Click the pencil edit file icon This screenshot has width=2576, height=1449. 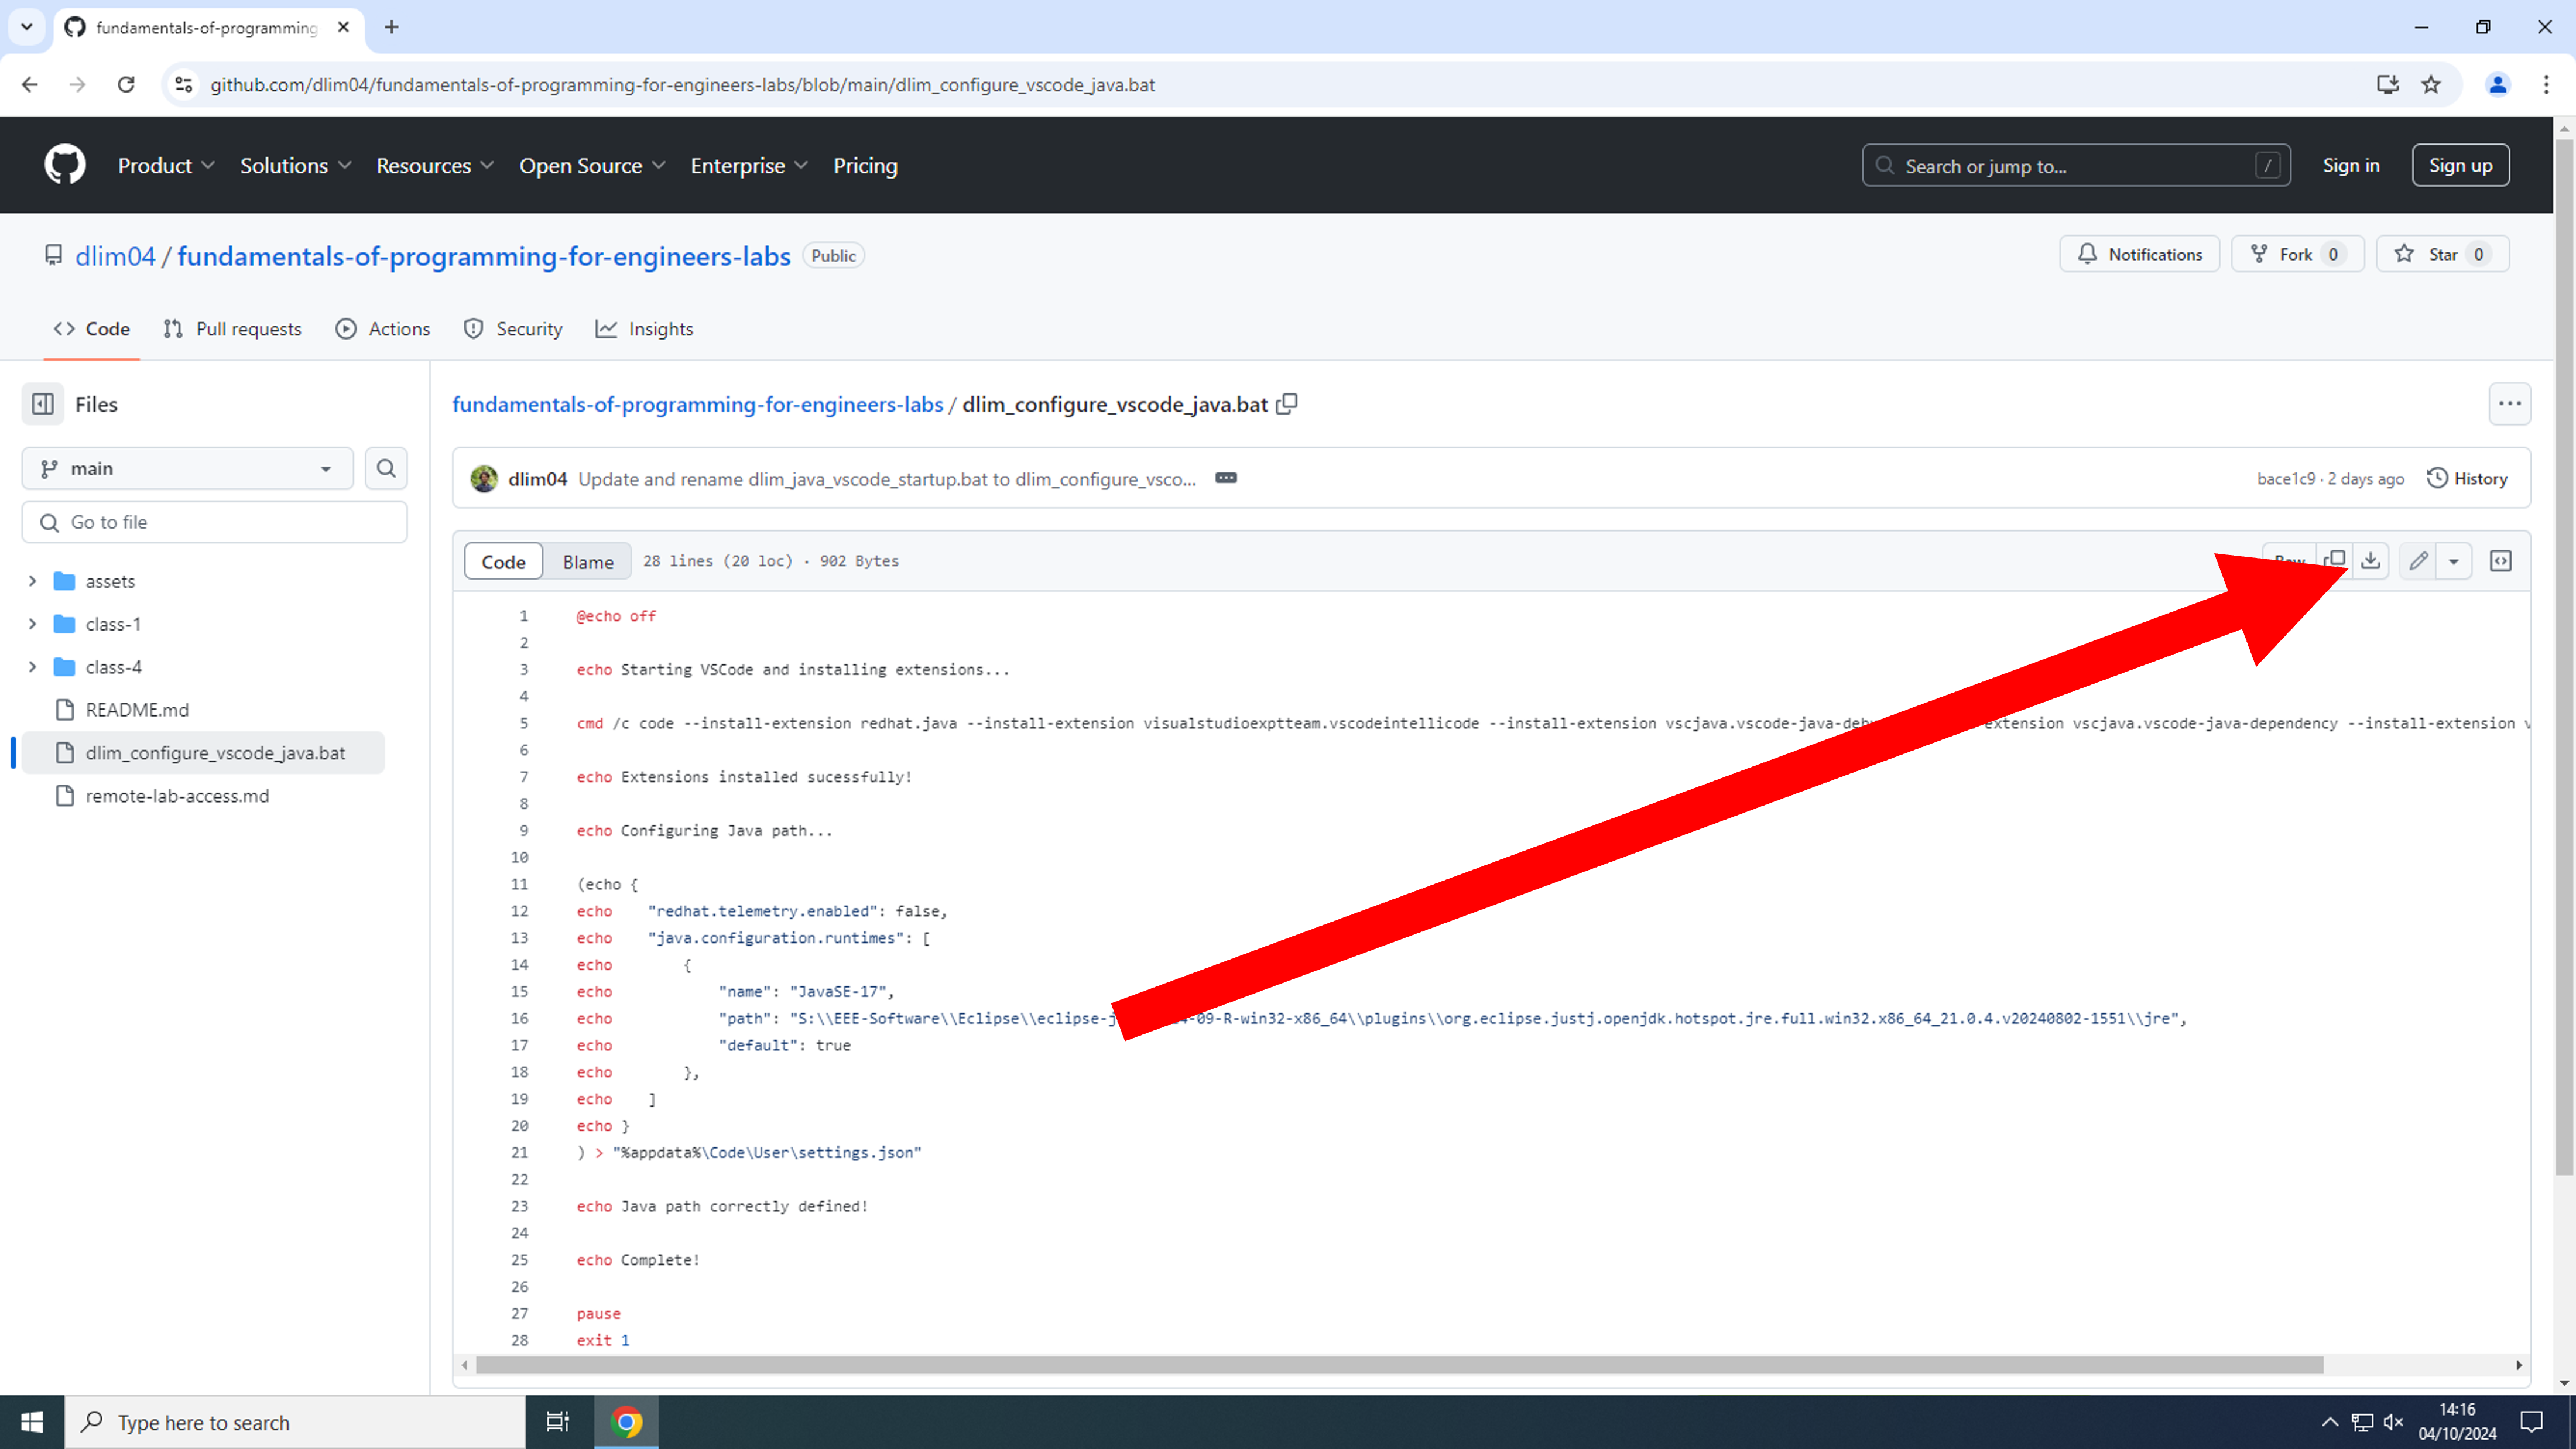point(2419,561)
